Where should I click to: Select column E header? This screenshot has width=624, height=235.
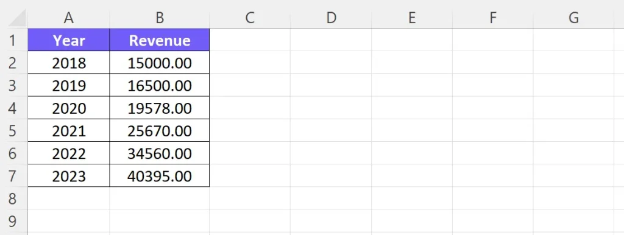pos(412,18)
